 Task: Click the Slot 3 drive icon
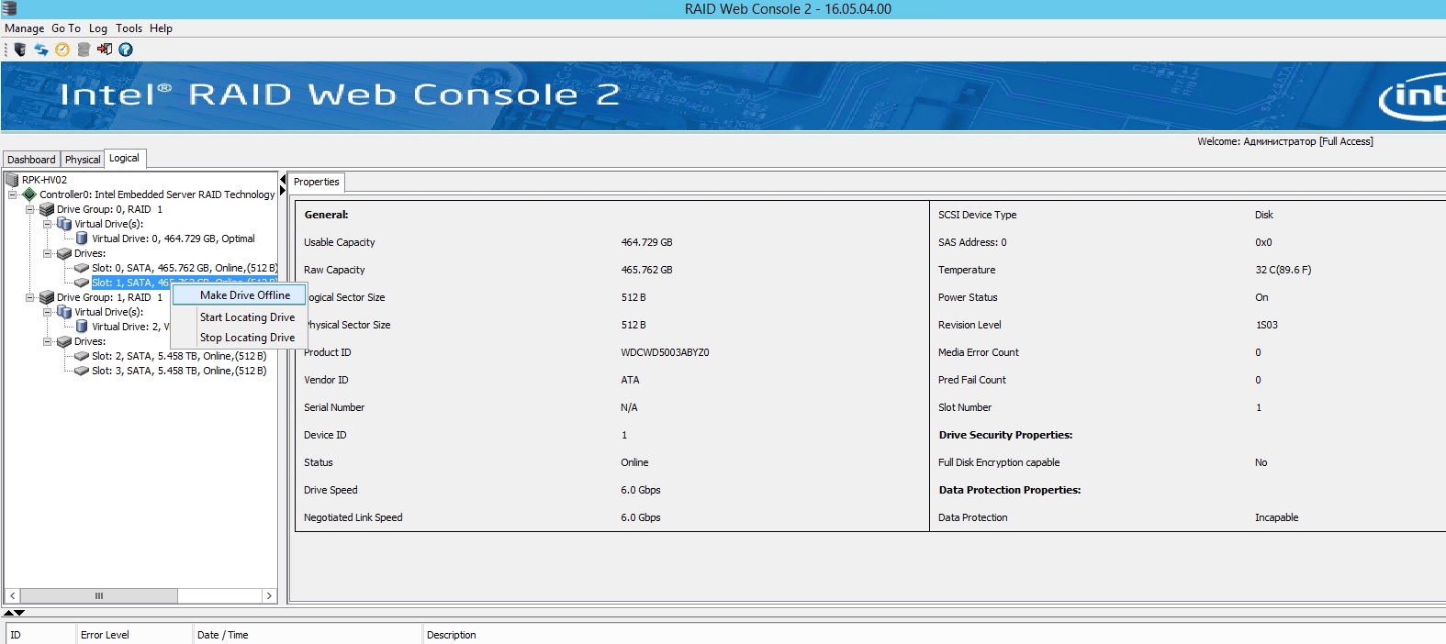click(x=82, y=371)
